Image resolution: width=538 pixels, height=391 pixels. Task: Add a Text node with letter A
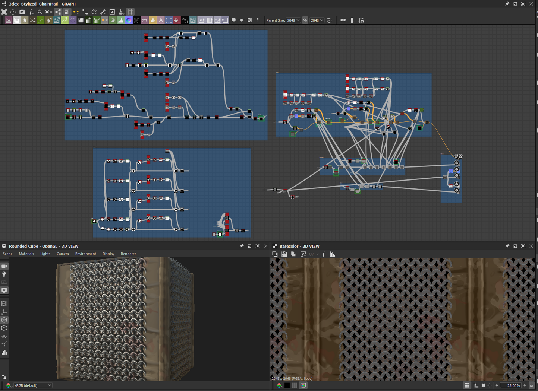[161, 20]
